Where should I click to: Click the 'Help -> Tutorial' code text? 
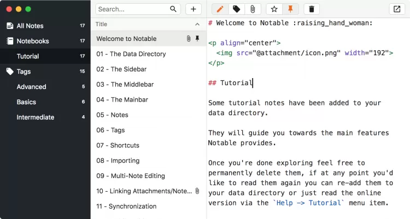[309, 203]
